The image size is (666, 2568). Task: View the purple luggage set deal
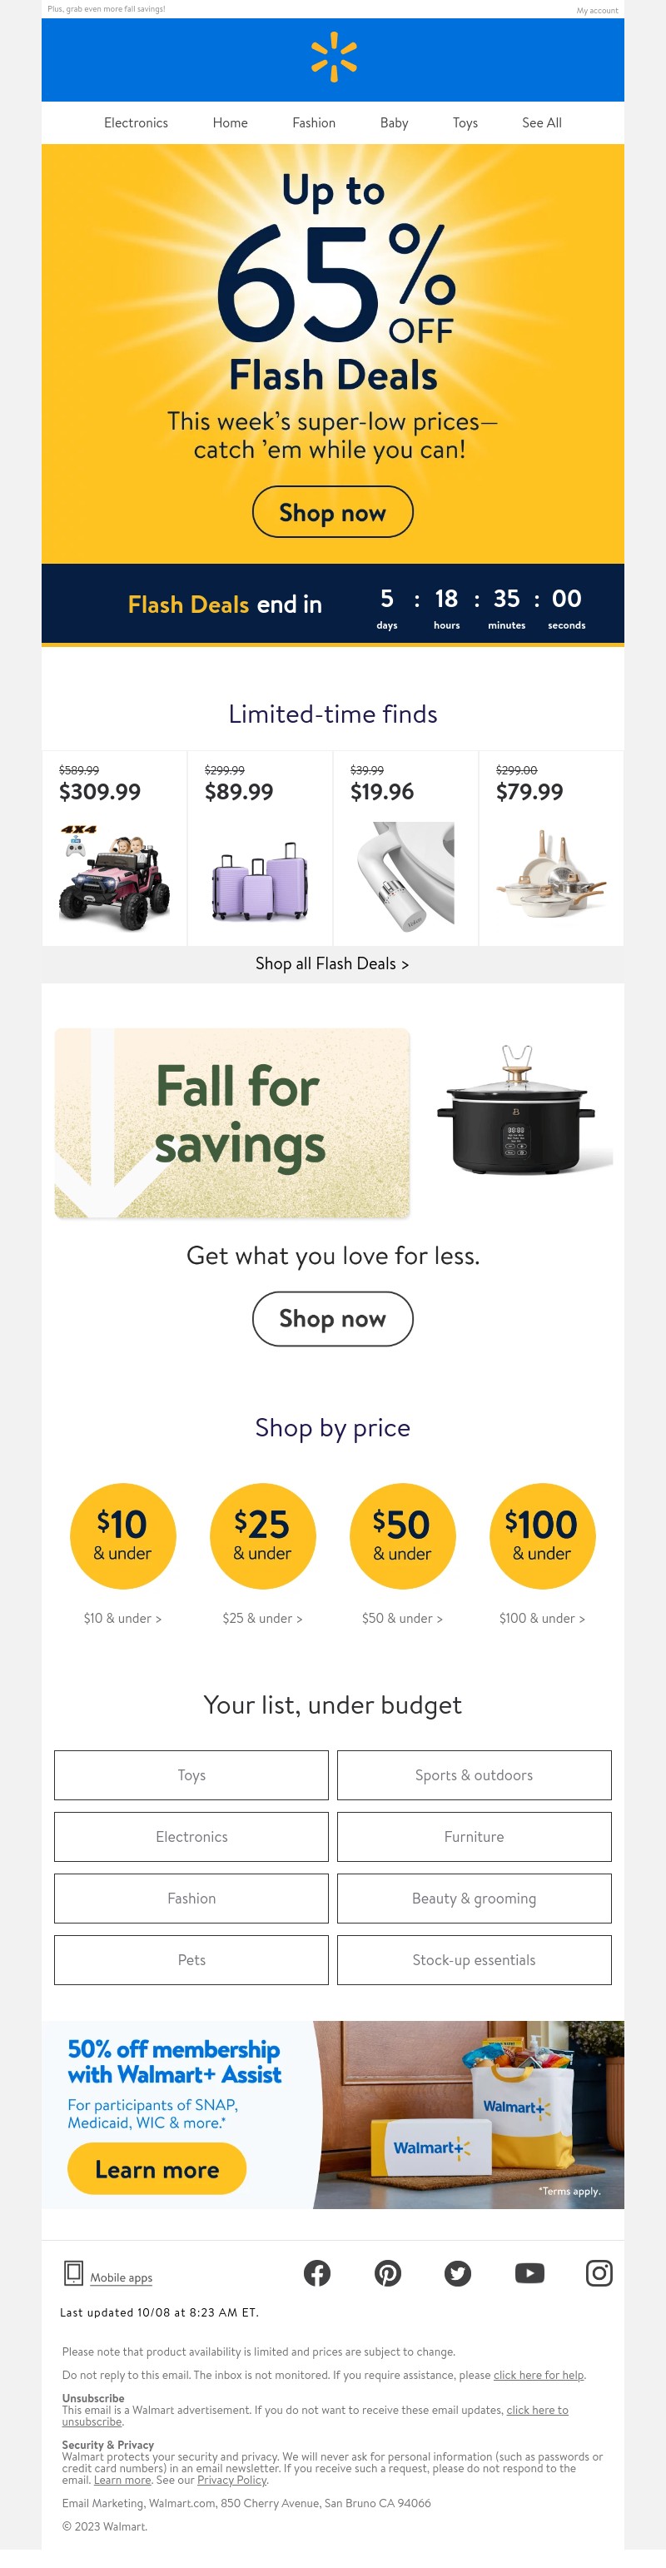click(x=259, y=878)
